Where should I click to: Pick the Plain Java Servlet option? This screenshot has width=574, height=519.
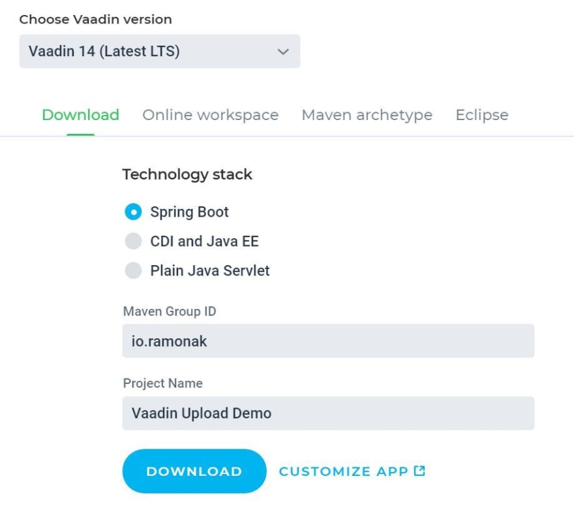133,270
